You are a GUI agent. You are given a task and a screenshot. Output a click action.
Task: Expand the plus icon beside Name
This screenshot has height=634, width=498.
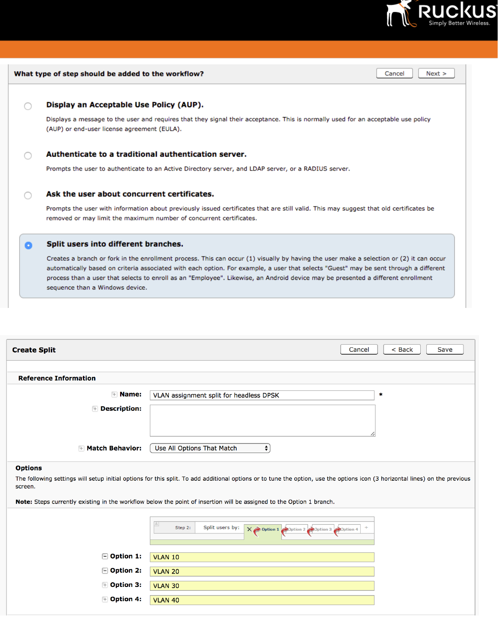[114, 394]
